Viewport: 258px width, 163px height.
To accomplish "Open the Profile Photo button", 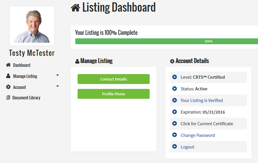I will [x=114, y=94].
